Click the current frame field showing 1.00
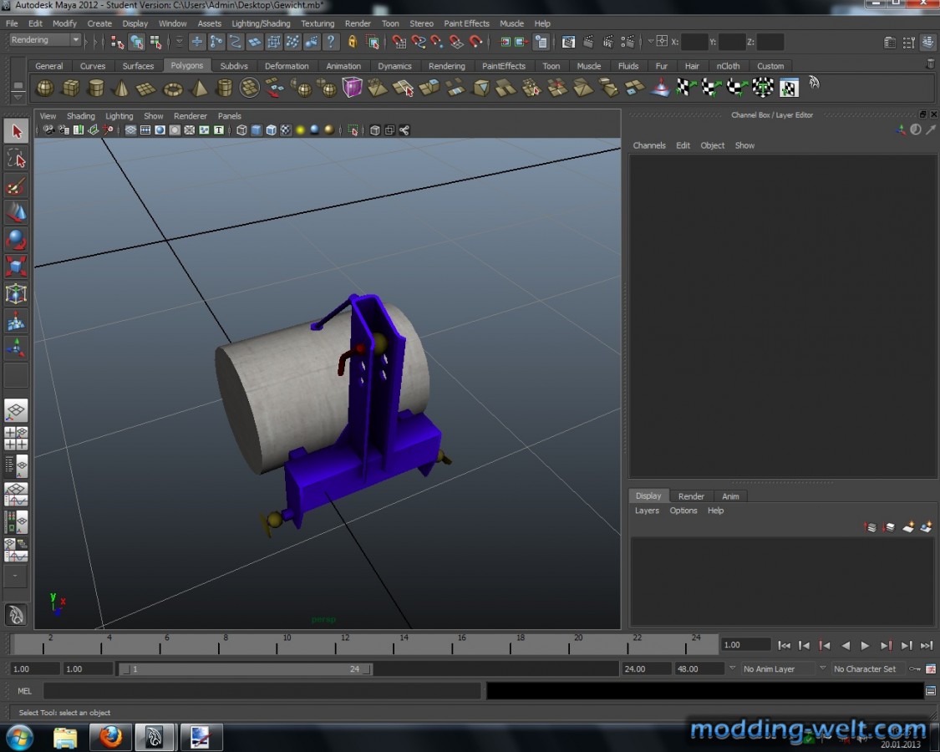The height and width of the screenshot is (752, 940). pos(745,645)
